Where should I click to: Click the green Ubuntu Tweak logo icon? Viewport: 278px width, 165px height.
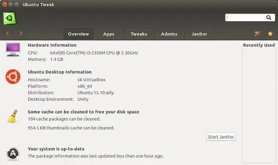[x=9, y=18]
